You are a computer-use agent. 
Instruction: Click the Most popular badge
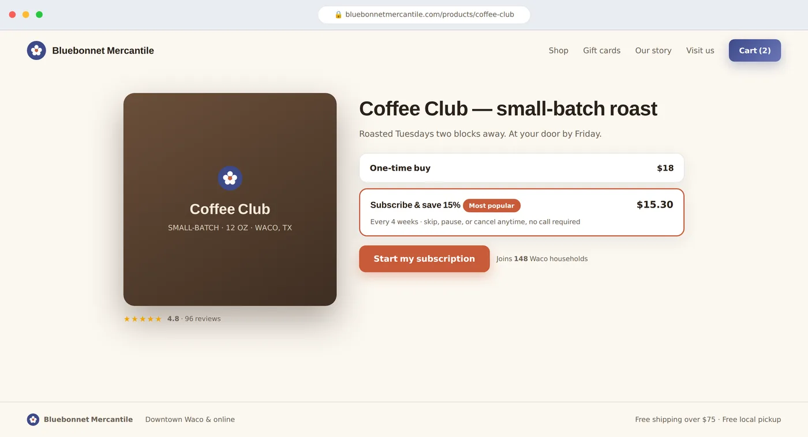[492, 206]
